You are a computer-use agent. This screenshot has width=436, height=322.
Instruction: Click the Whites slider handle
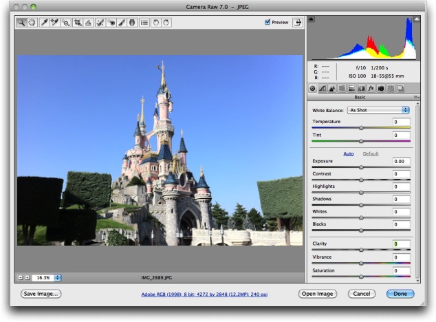[361, 217]
